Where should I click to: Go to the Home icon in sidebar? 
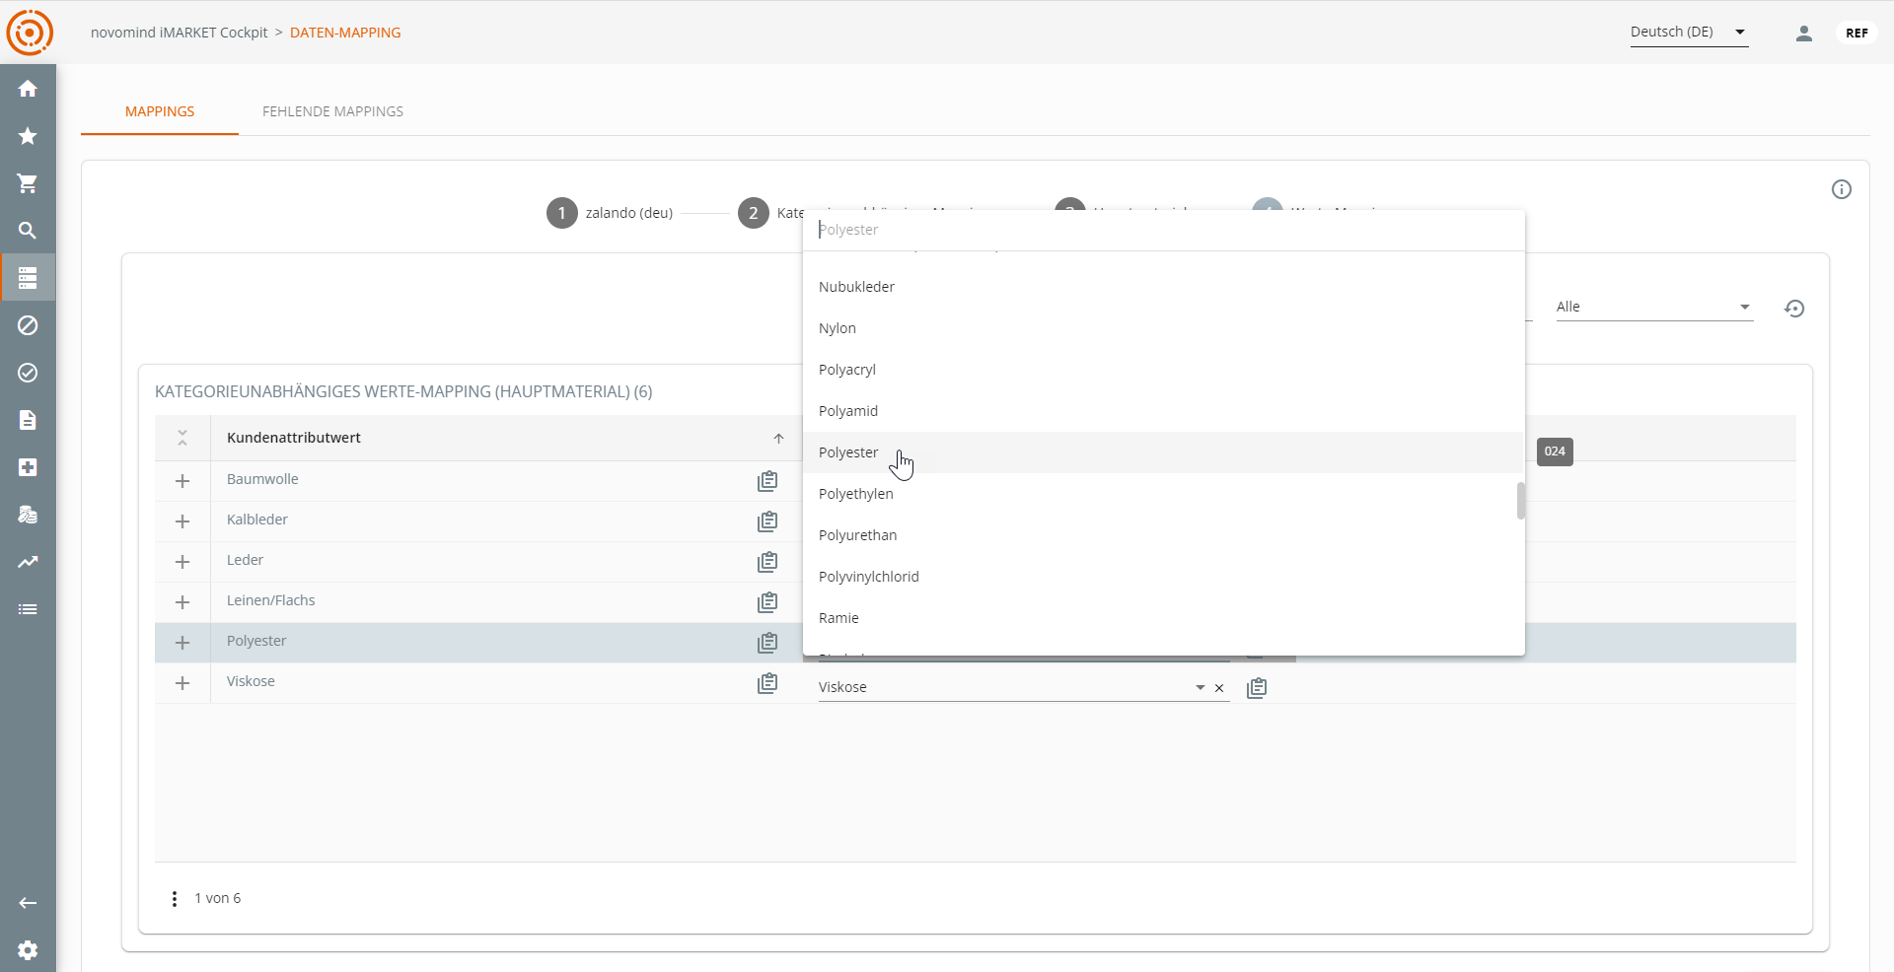pos(28,89)
